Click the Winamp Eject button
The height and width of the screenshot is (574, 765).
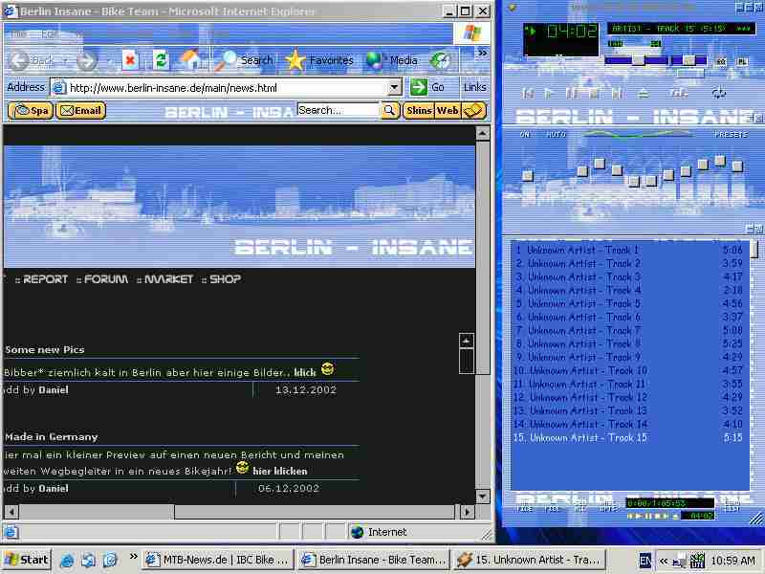click(x=644, y=93)
